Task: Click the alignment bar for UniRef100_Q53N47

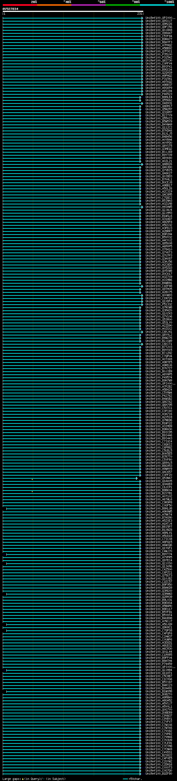Action: [x=70, y=478]
